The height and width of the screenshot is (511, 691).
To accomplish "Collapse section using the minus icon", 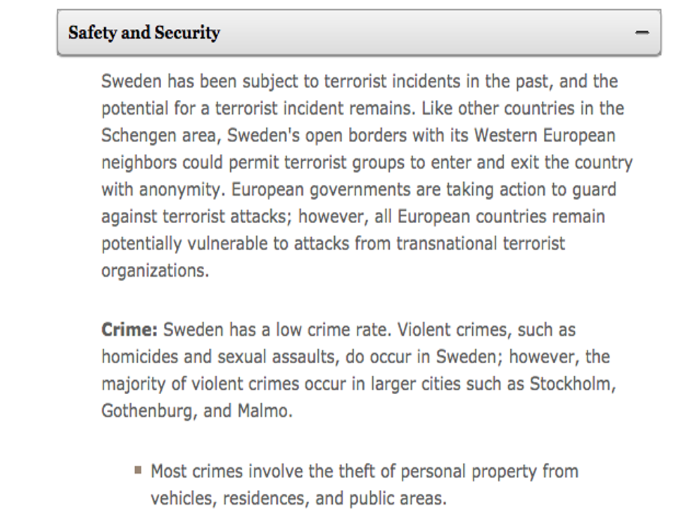I will [642, 32].
